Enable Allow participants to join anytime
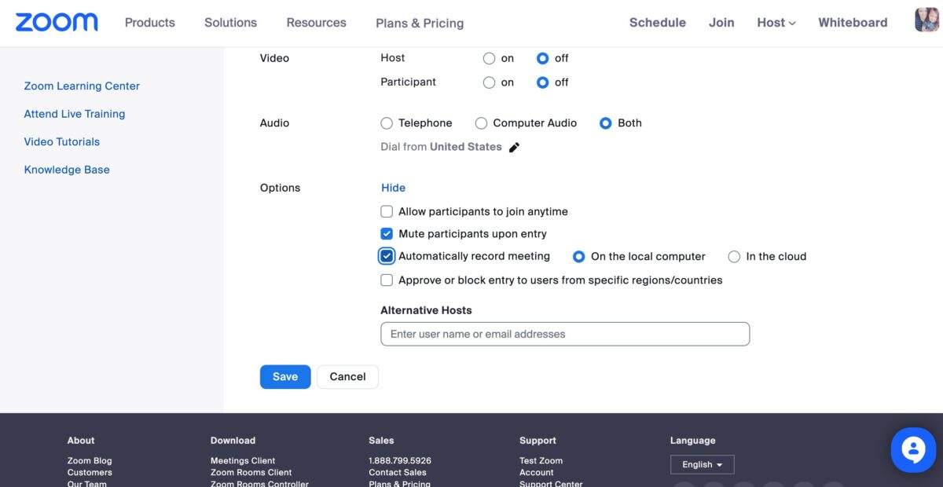Image resolution: width=943 pixels, height=487 pixels. pos(387,211)
